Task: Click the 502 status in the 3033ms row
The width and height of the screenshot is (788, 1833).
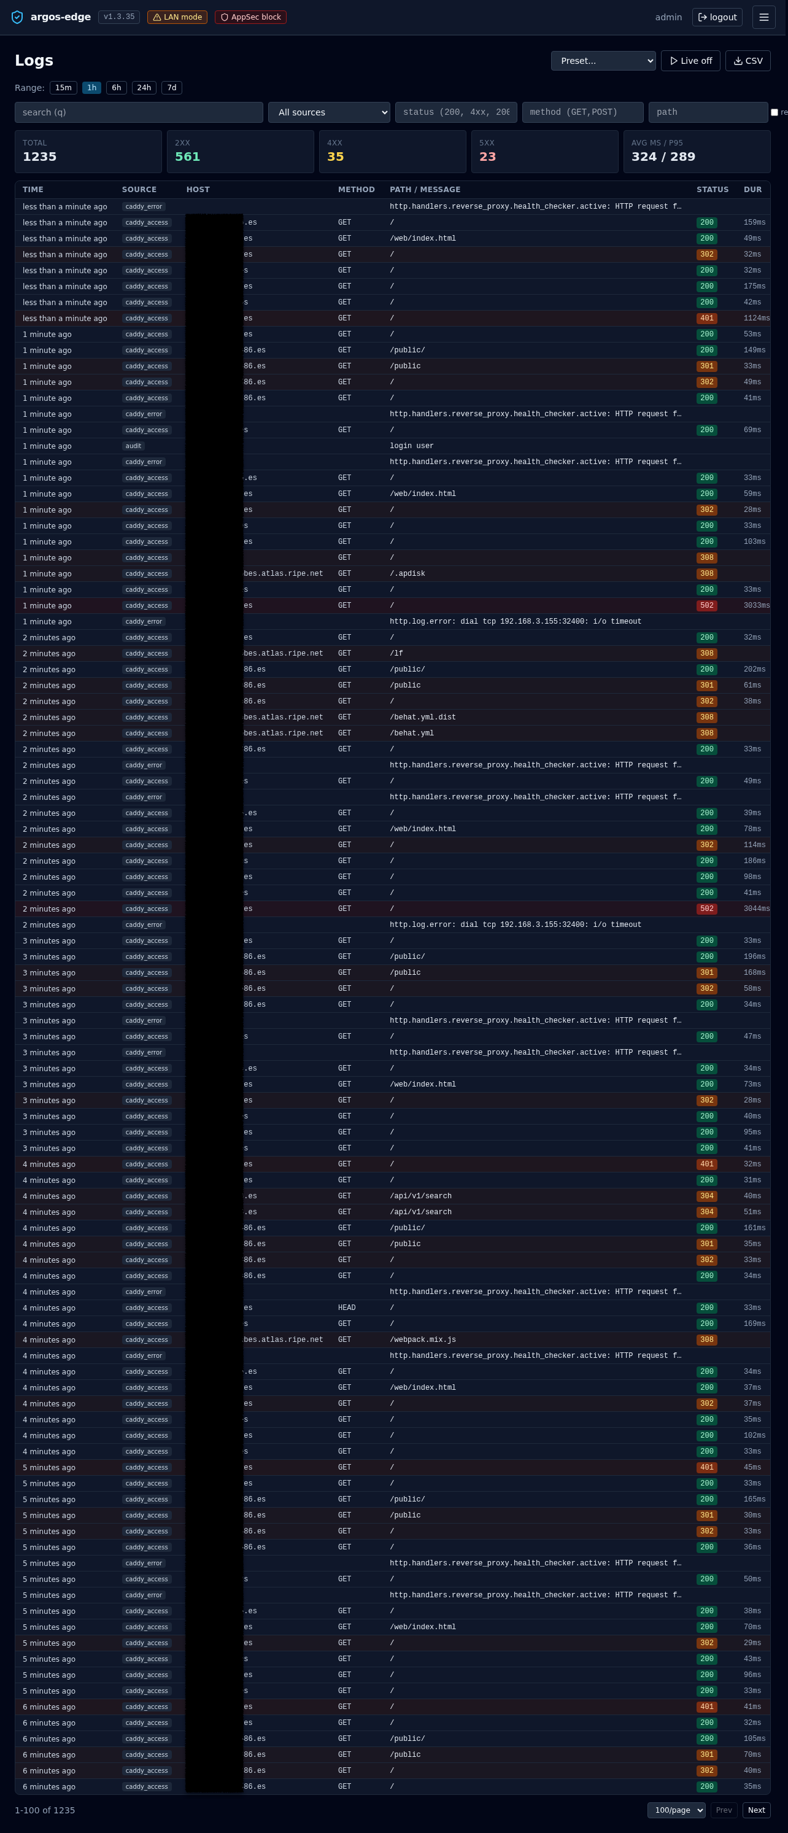Action: click(706, 605)
